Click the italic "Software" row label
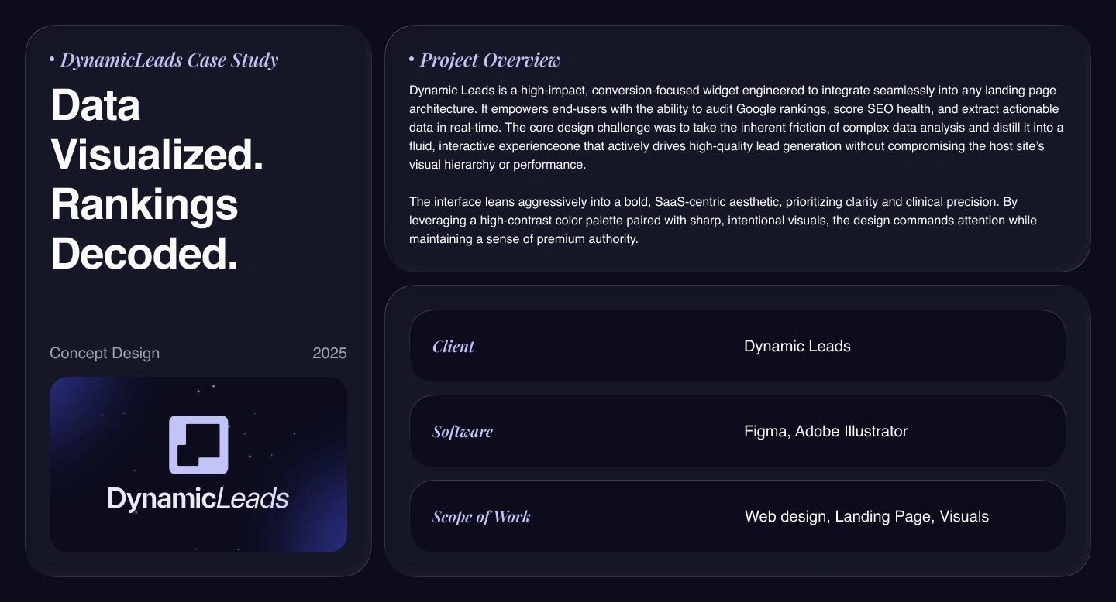 point(463,432)
